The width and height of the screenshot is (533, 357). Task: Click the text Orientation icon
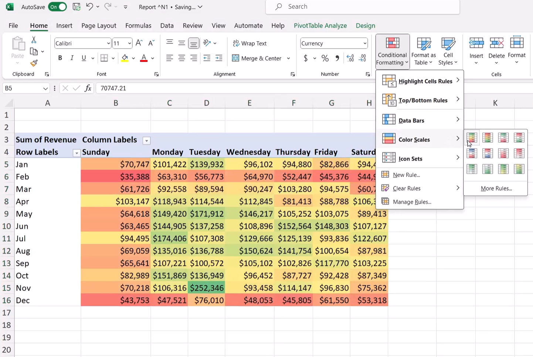click(x=207, y=43)
